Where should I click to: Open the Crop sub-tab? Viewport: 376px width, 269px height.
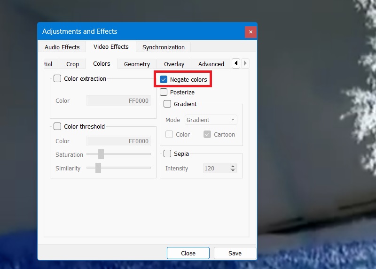[x=72, y=64]
